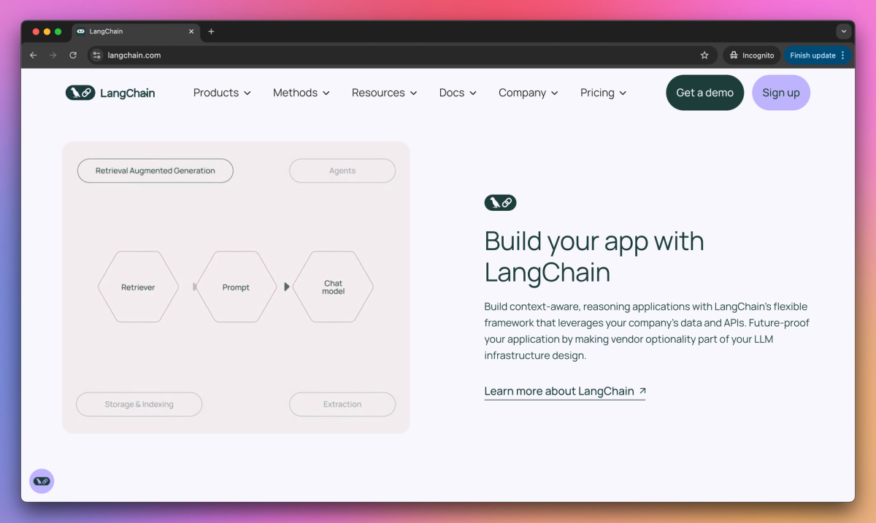The width and height of the screenshot is (876, 523).
Task: Select the Extraction pill
Action: 342,404
